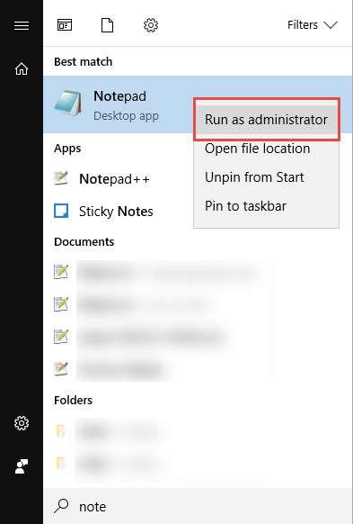Filter results by Apps icon
The image size is (353, 524).
pyautogui.click(x=65, y=25)
